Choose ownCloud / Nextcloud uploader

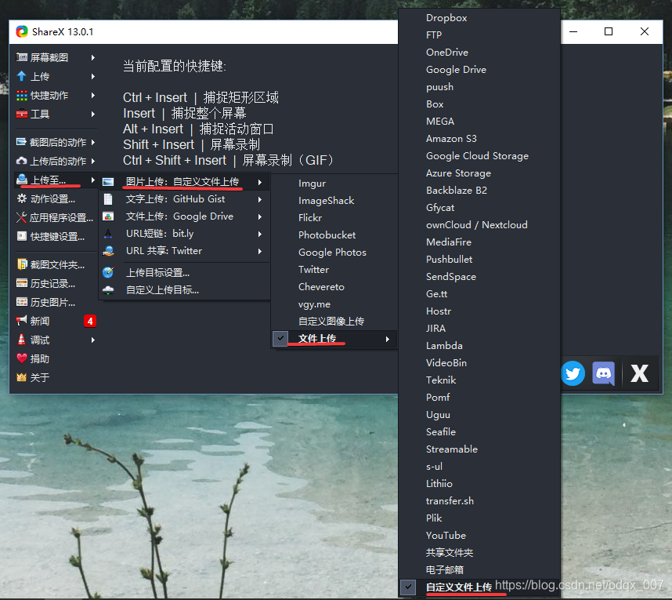click(x=476, y=224)
